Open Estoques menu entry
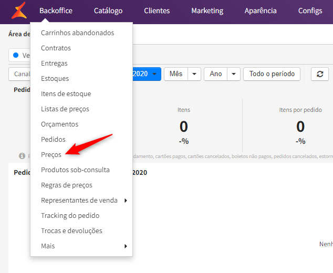Screen dimensions: 333x273 tap(55, 79)
